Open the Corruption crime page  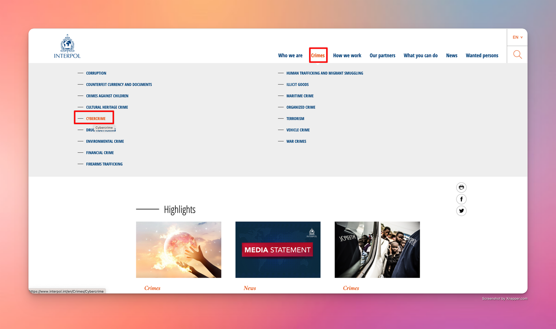(x=96, y=73)
